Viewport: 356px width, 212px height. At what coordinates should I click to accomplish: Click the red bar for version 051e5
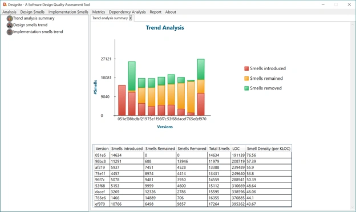(122, 100)
